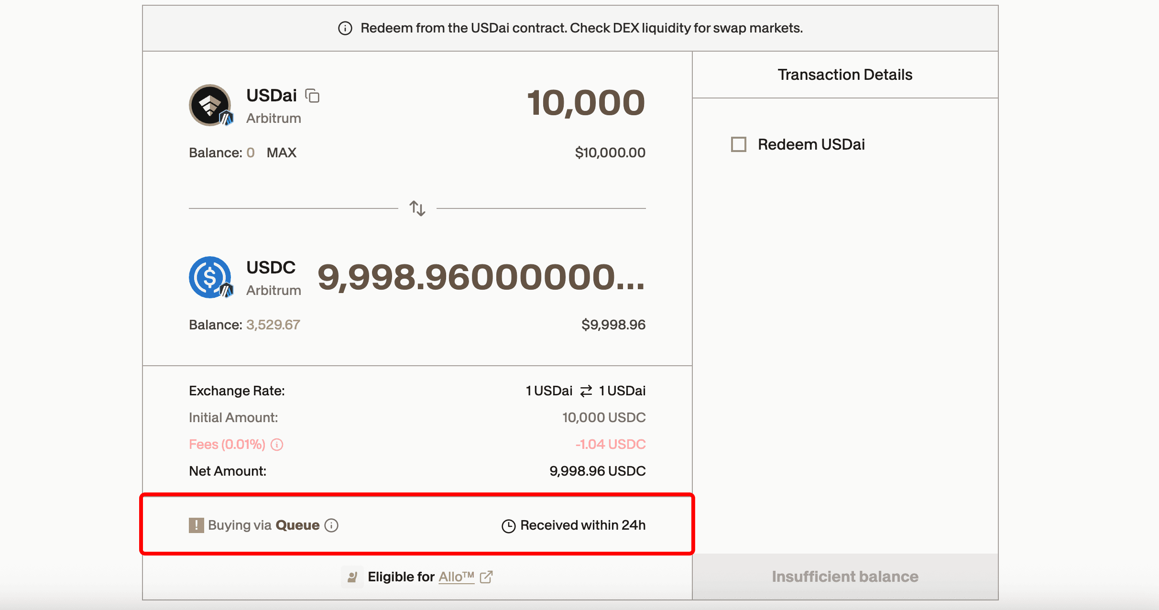The image size is (1159, 610).
Task: Click the USDC token logo
Action: click(210, 277)
